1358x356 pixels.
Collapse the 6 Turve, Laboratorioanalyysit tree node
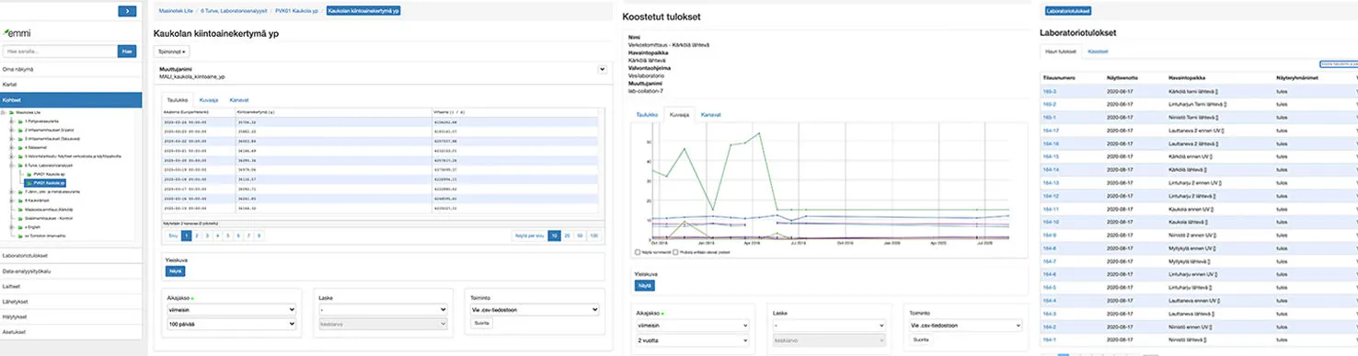[x=11, y=165]
